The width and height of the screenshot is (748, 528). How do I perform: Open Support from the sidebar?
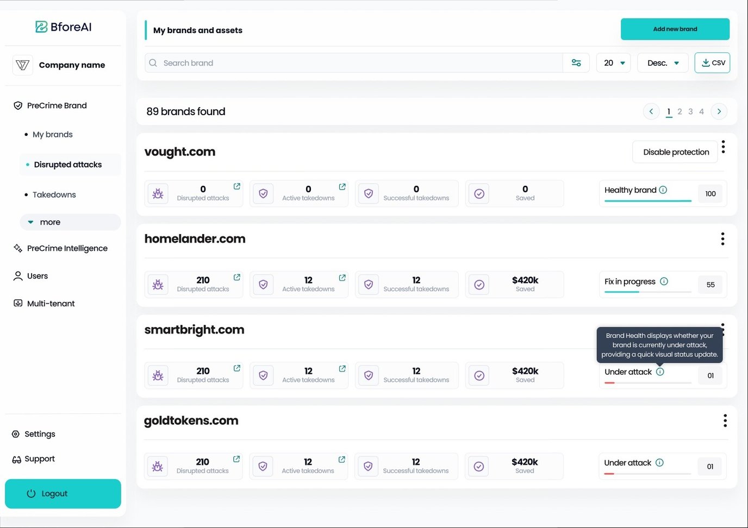pos(34,459)
